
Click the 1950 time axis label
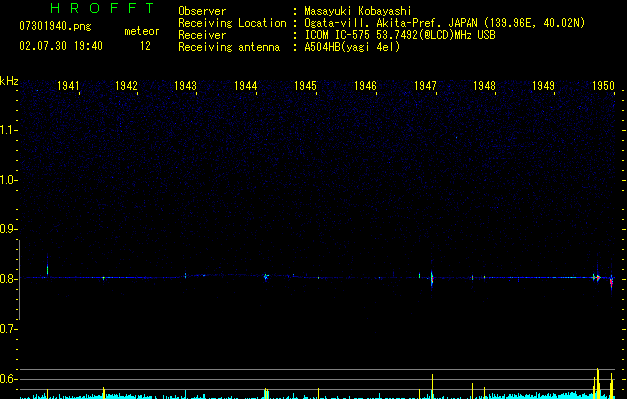pyautogui.click(x=603, y=86)
